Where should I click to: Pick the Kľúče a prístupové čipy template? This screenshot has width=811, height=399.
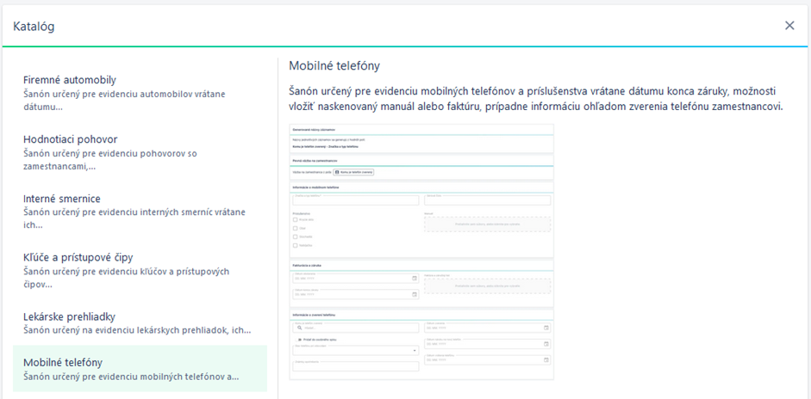point(140,271)
